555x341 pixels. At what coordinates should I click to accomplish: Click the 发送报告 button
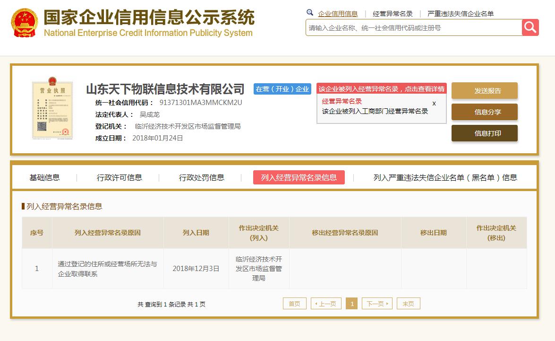(484, 91)
